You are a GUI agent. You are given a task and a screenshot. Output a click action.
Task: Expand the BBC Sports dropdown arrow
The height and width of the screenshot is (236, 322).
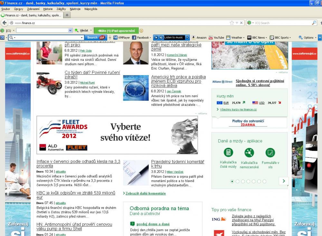290,38
